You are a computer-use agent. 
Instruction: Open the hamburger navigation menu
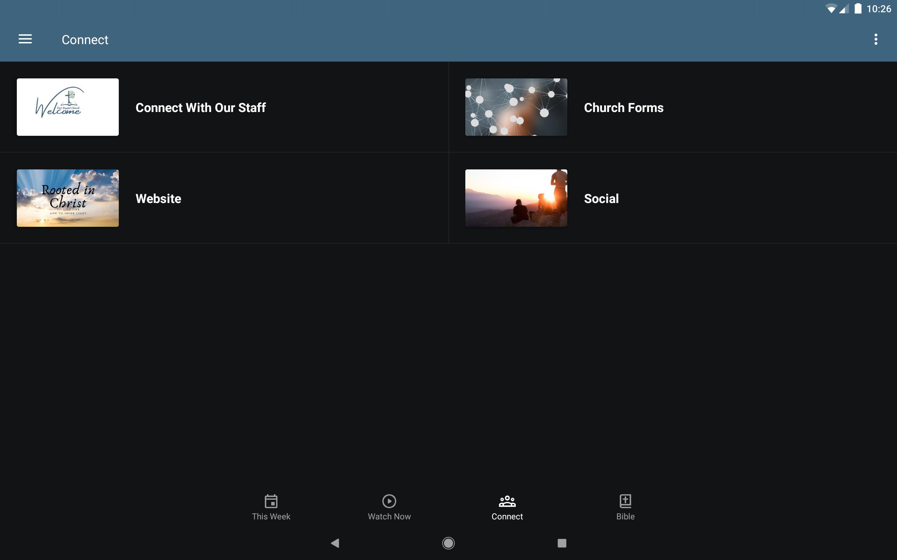pyautogui.click(x=25, y=39)
